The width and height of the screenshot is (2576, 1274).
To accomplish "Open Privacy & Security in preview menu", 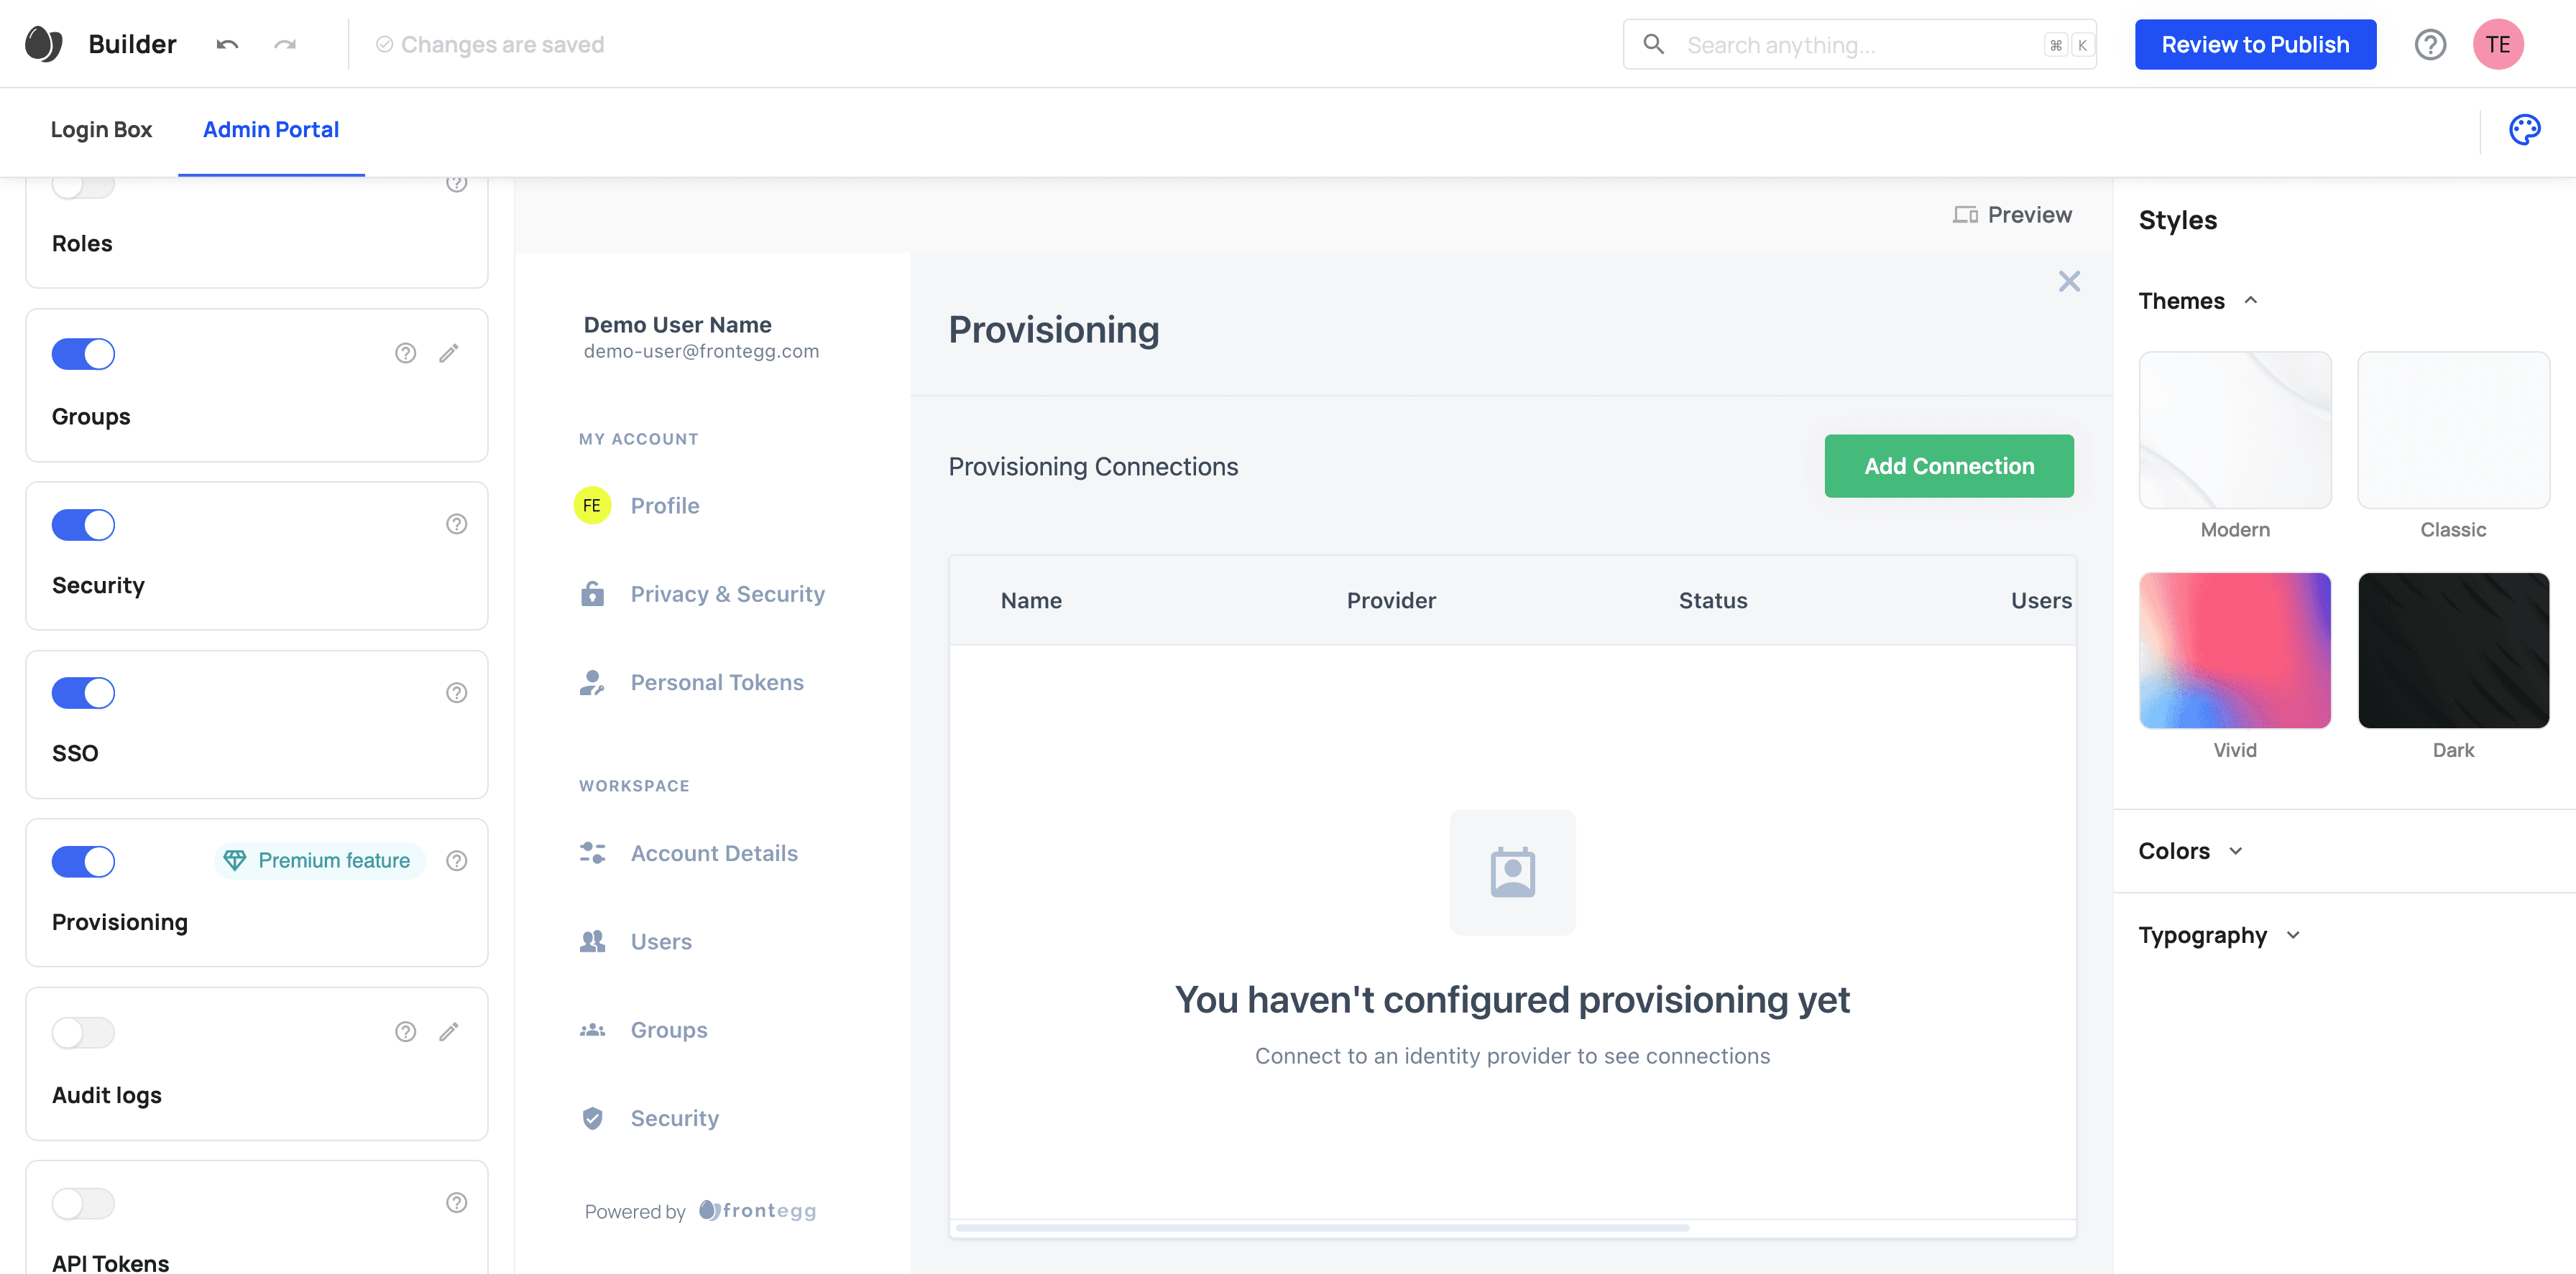I will coord(727,593).
